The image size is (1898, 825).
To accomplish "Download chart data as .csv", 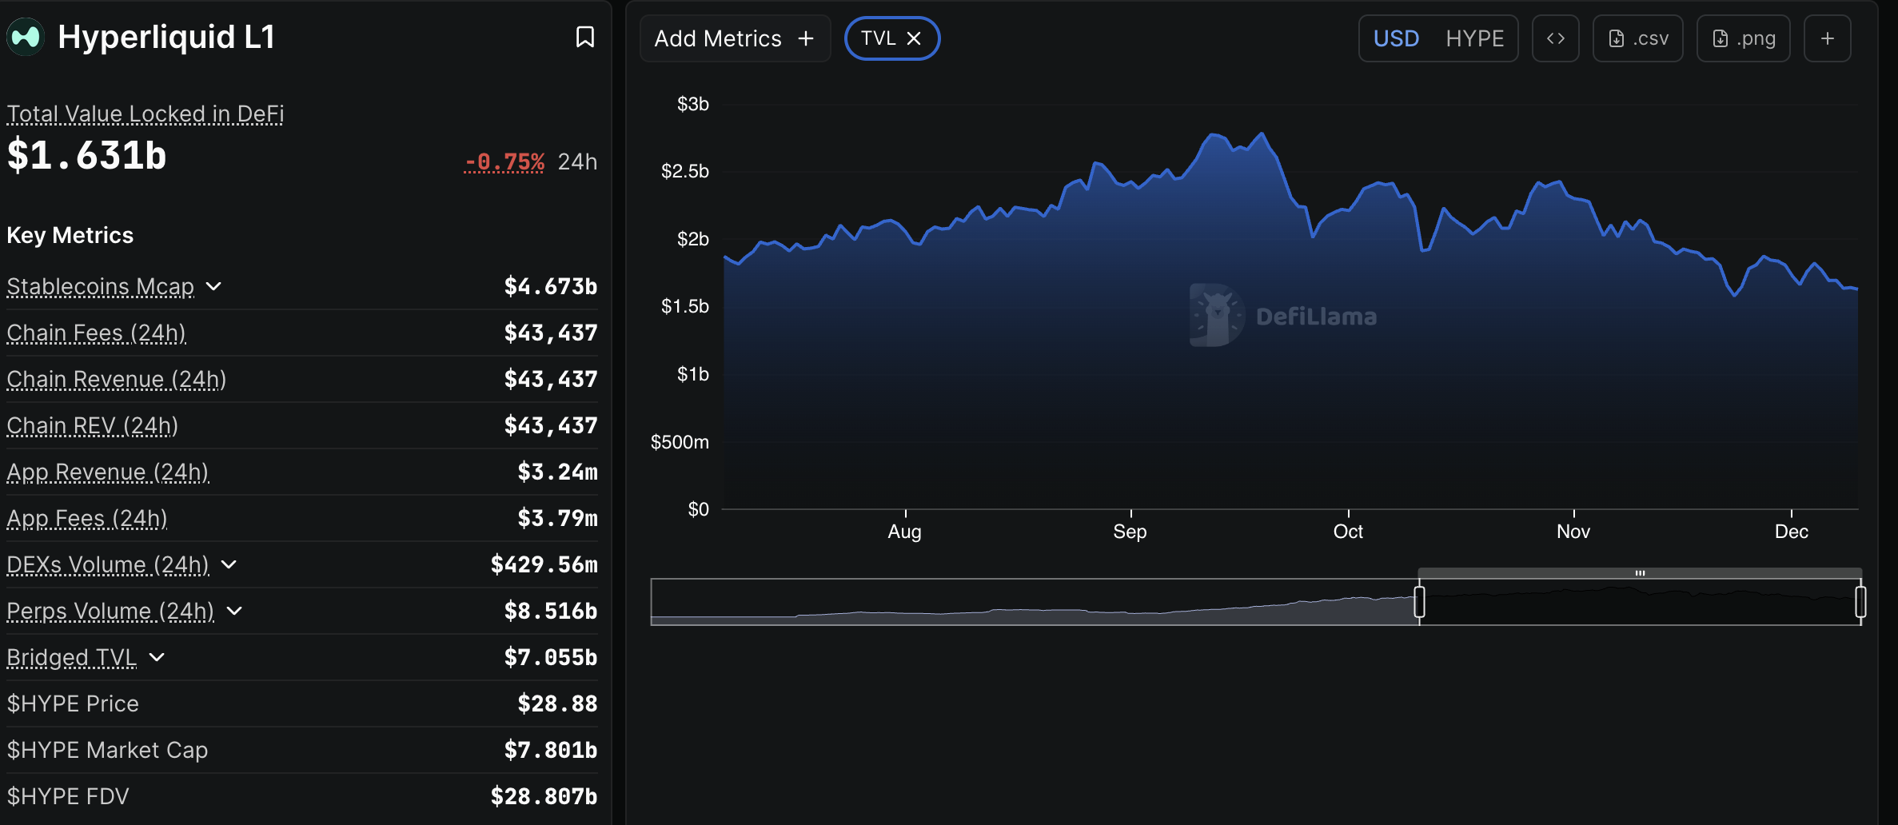I will [x=1637, y=38].
